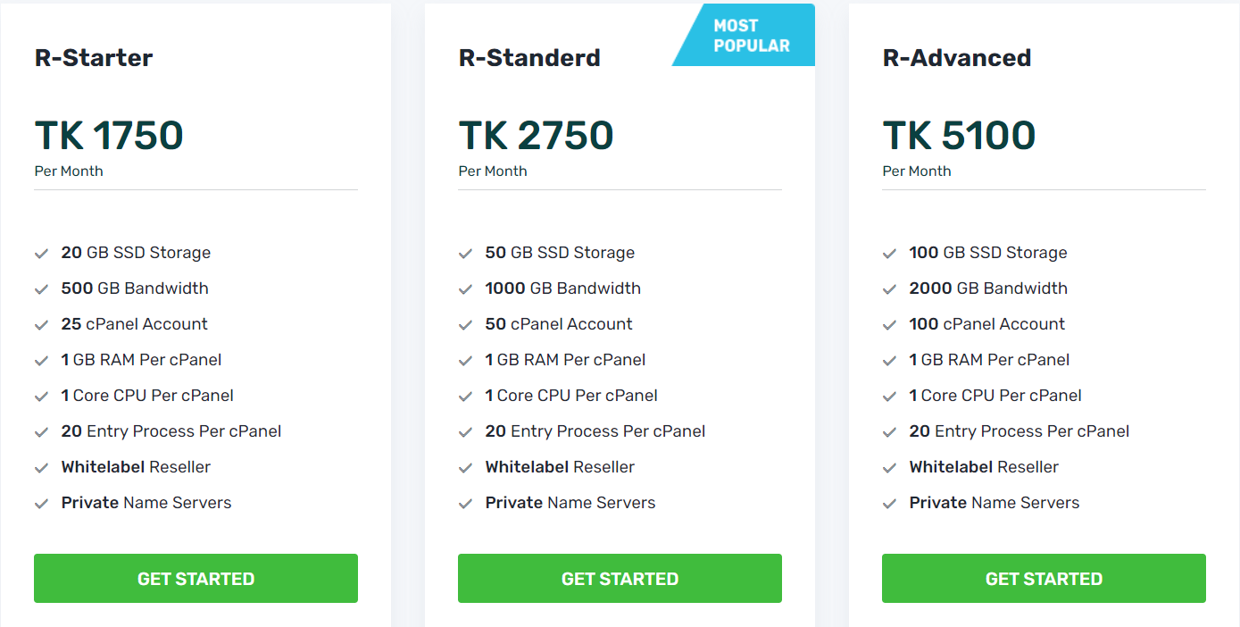Image resolution: width=1240 pixels, height=627 pixels.
Task: Click the TK 1750 price
Action: click(x=109, y=136)
